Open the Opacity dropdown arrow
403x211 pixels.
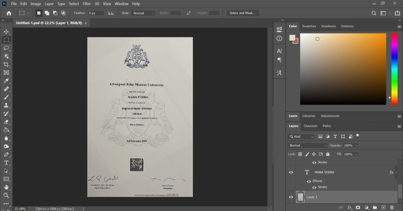356,145
